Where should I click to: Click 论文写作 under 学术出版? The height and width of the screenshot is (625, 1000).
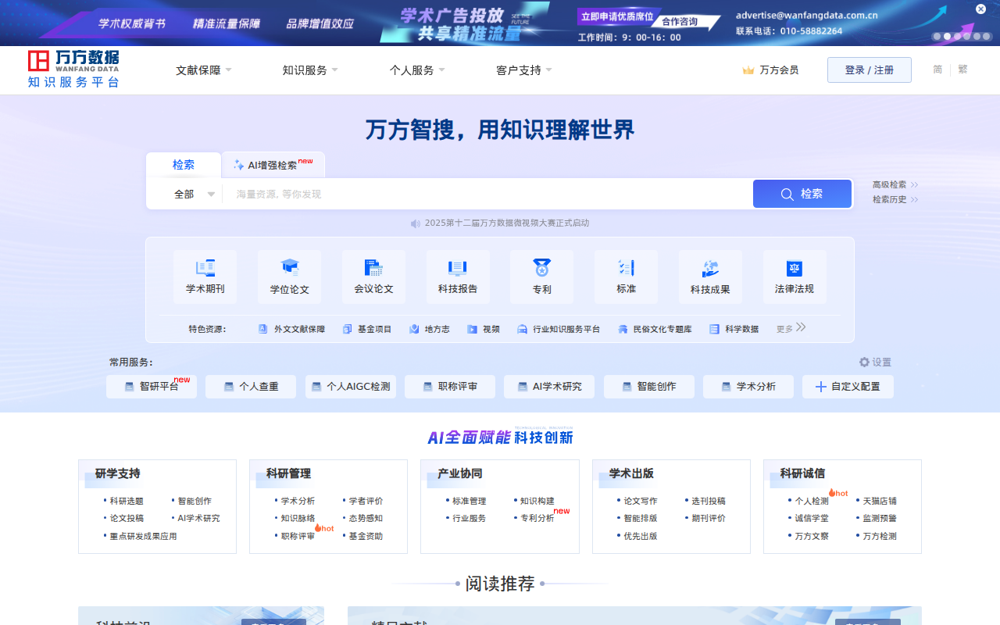(x=641, y=502)
